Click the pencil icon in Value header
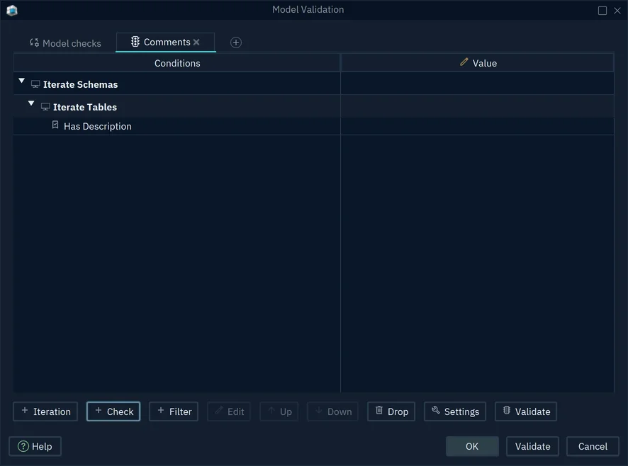This screenshot has width=628, height=466. click(x=464, y=62)
